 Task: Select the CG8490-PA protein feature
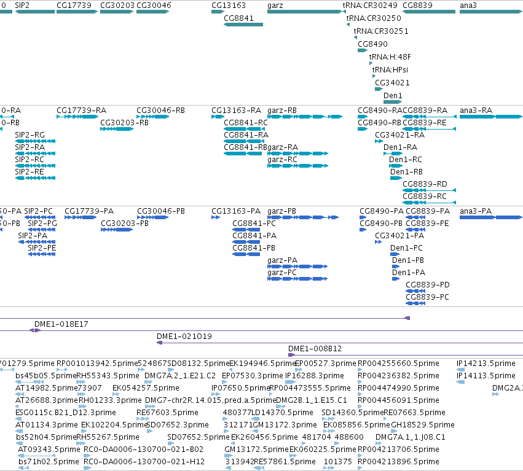click(x=363, y=217)
